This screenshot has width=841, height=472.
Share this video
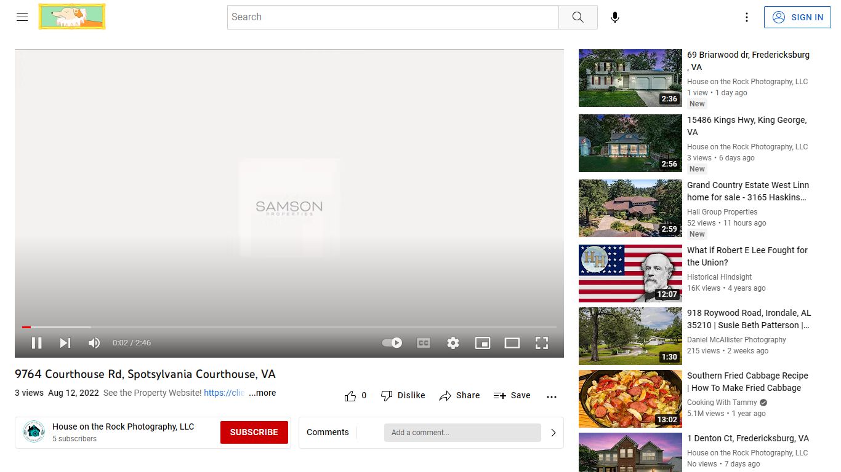click(459, 396)
